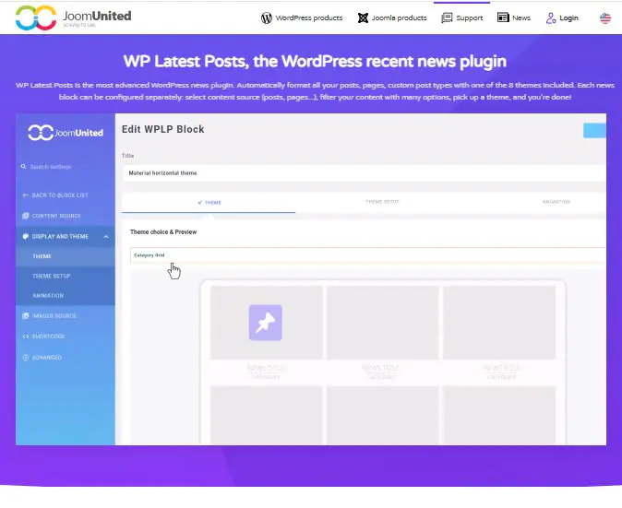This screenshot has width=622, height=508.
Task: Open the Support menu
Action: point(462,18)
